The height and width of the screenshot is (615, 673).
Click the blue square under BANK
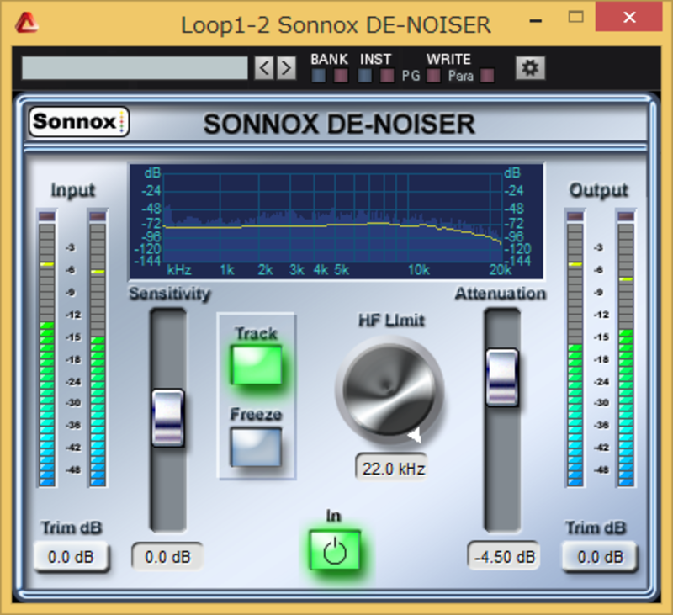(x=319, y=77)
